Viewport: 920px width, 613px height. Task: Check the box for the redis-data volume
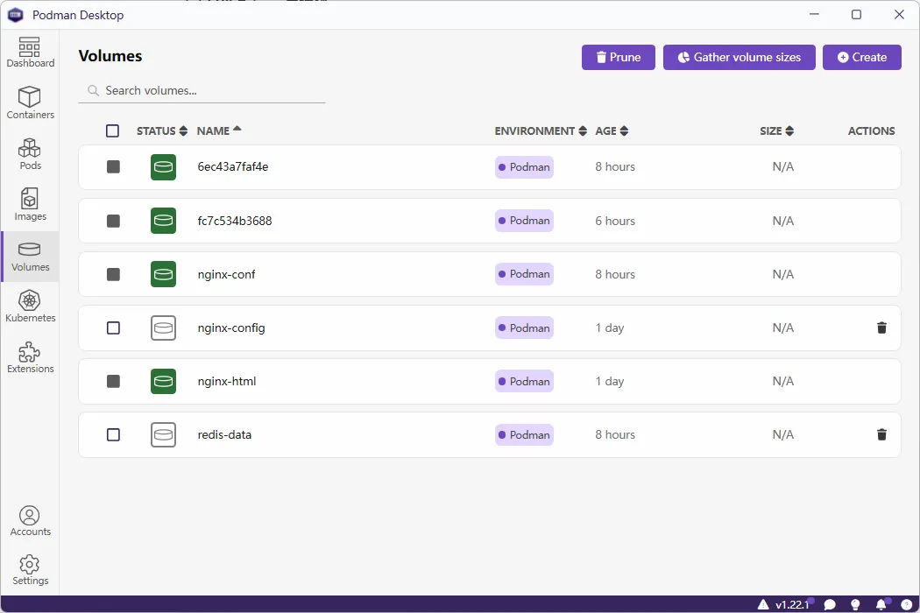coord(113,435)
